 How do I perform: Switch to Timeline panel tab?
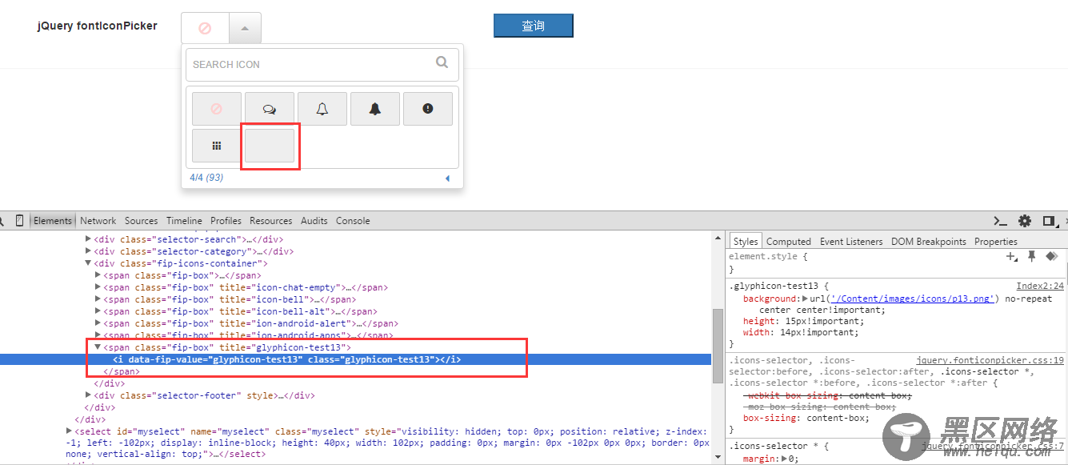[x=184, y=221]
